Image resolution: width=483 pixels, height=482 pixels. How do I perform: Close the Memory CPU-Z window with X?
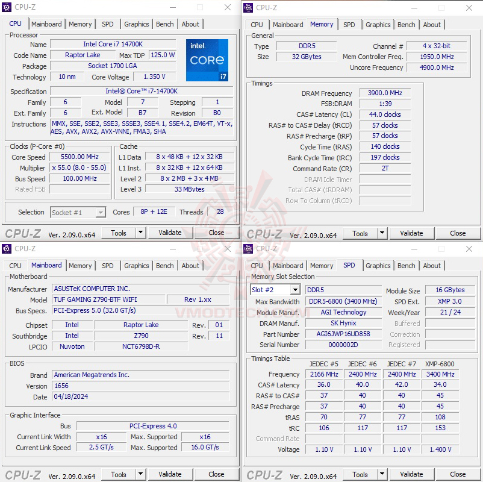click(x=469, y=8)
